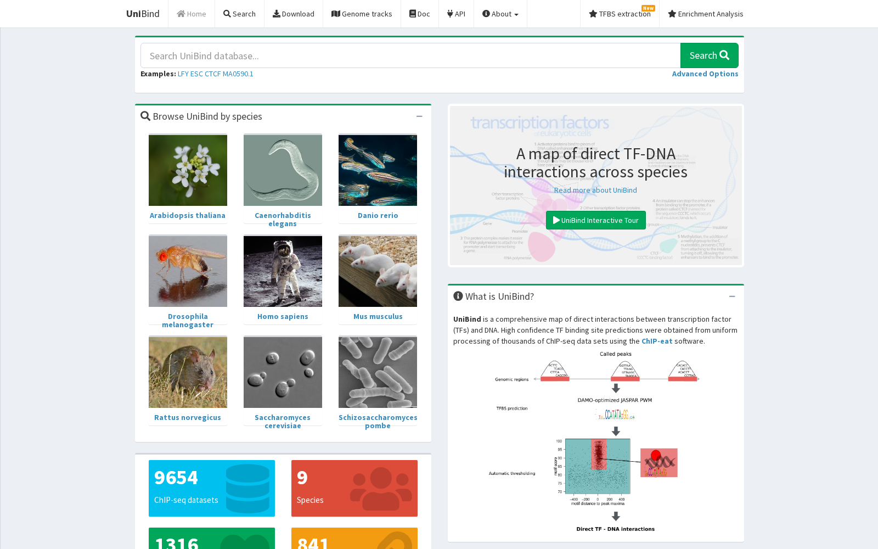Click the info icon beside What is UniBind
This screenshot has width=878, height=549.
[x=458, y=296]
